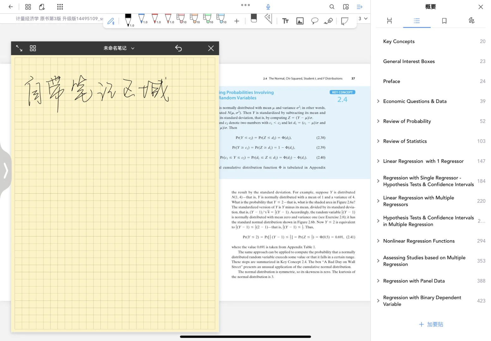491x341 pixels.
Task: Open Regression with Binary Dependent Variable
Action: (422, 301)
